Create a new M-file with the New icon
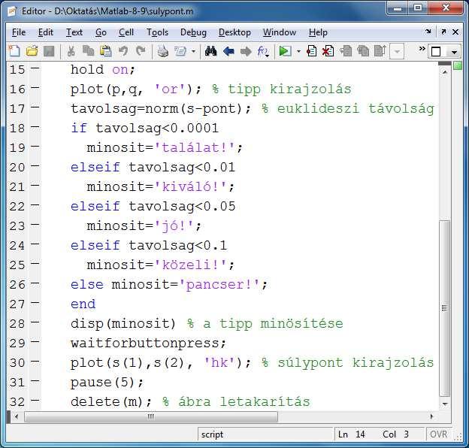469x448 pixels. (14, 51)
